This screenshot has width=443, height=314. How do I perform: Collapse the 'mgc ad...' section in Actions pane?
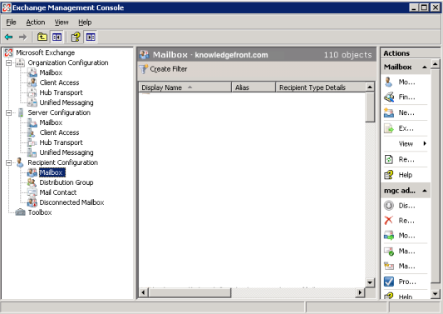(425, 191)
